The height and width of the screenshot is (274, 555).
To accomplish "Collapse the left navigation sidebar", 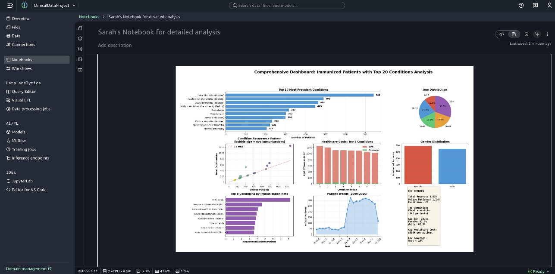I will 10,6.
